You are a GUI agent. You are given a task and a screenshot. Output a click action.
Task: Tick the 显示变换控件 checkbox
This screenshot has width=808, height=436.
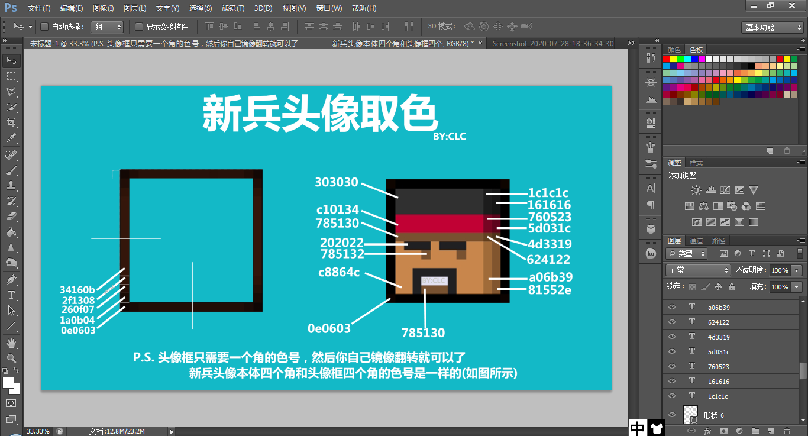pos(139,27)
